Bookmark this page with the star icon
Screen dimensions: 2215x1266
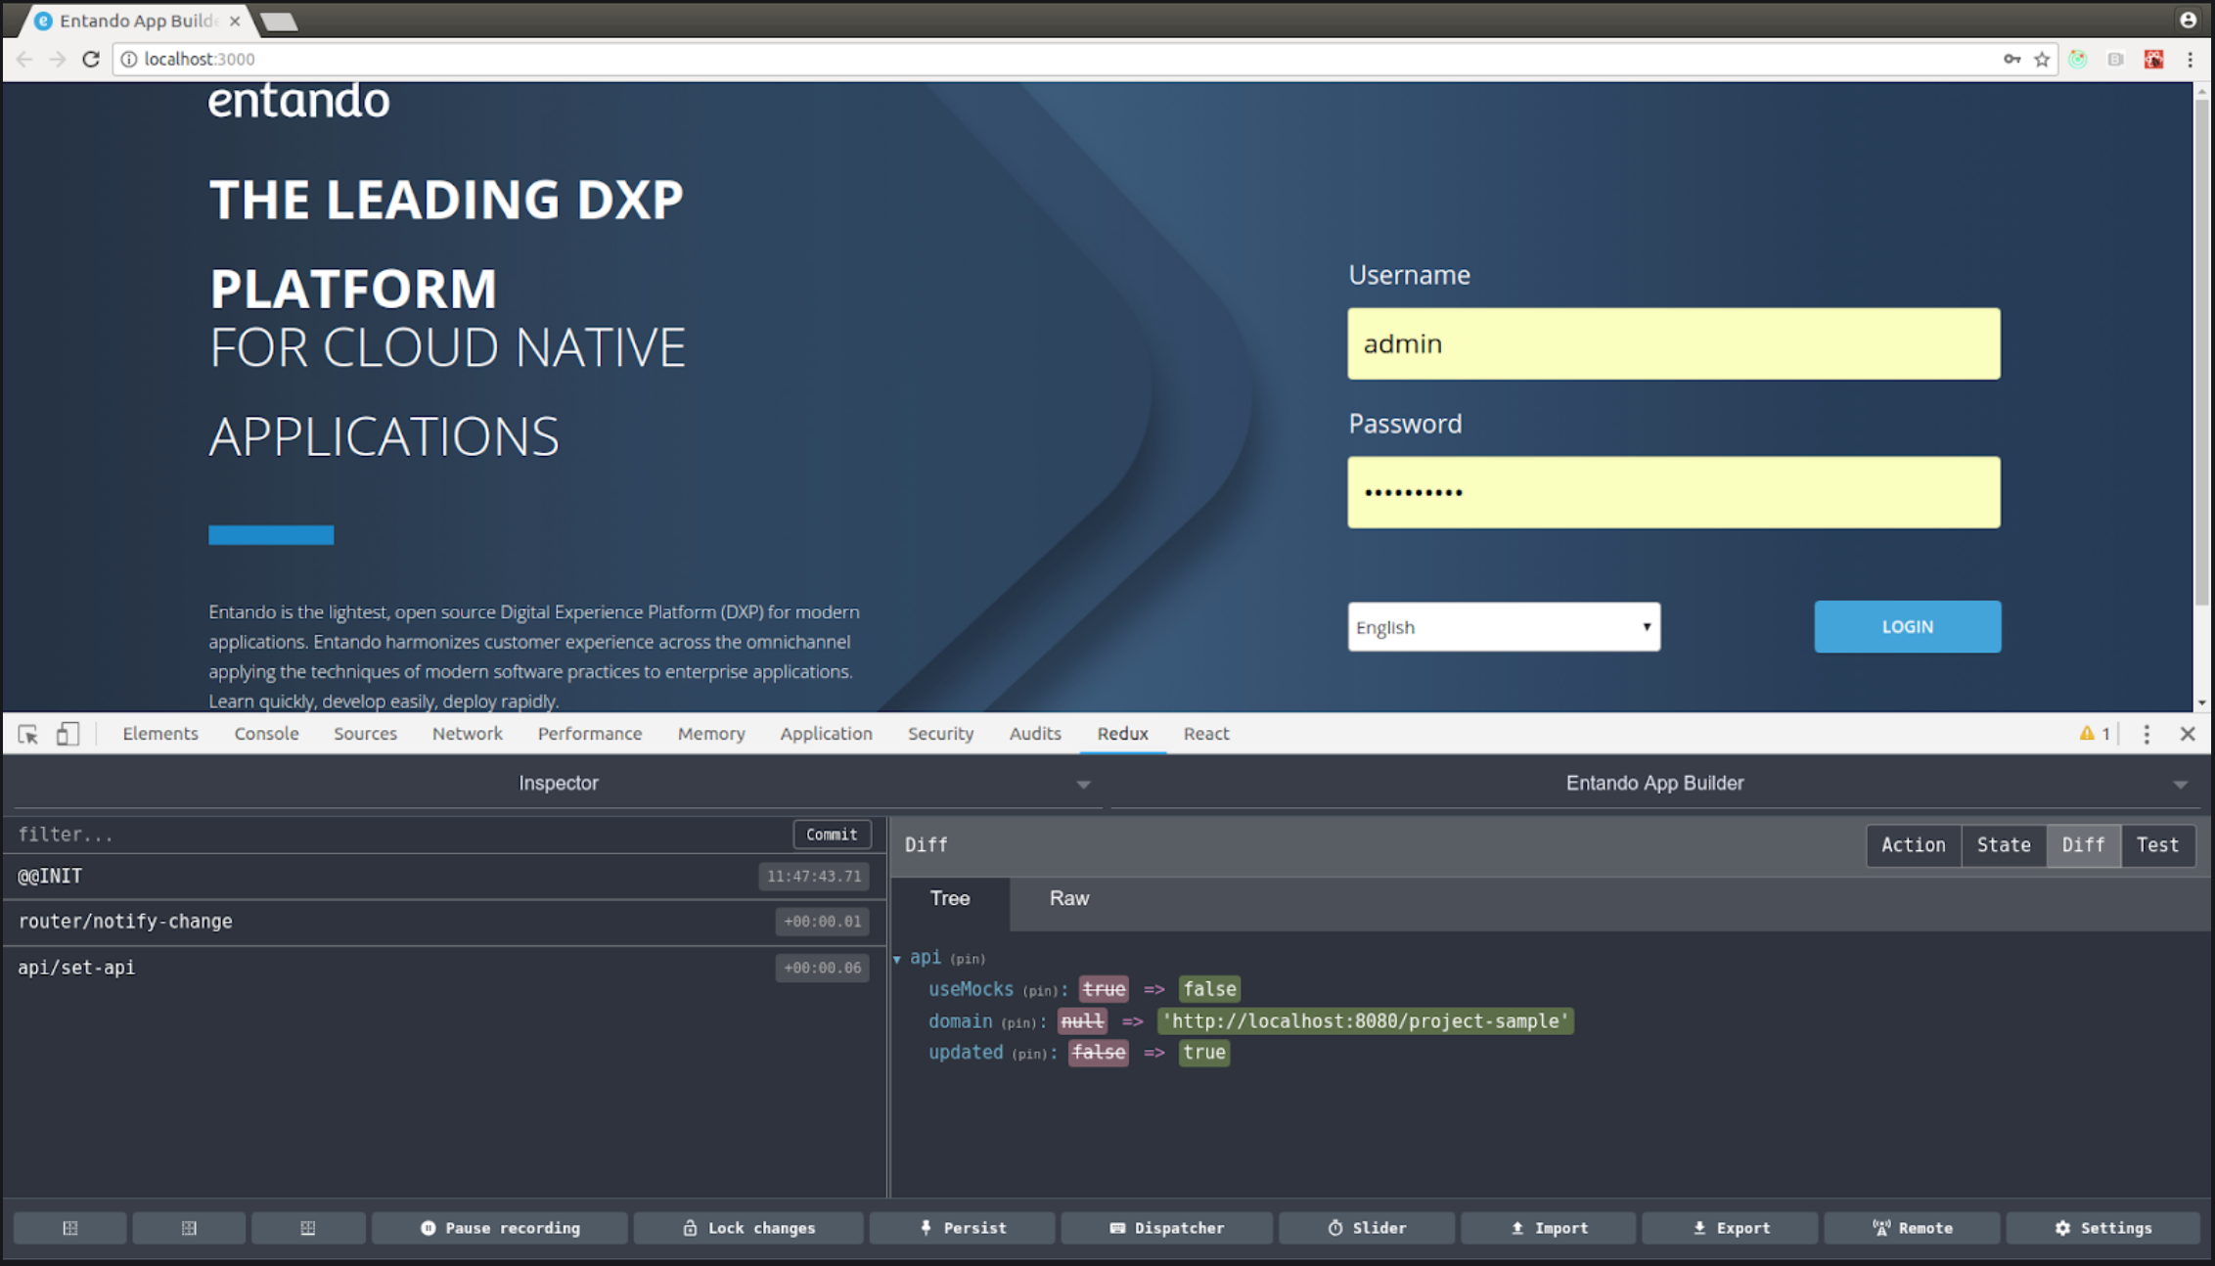pyautogui.click(x=2042, y=60)
